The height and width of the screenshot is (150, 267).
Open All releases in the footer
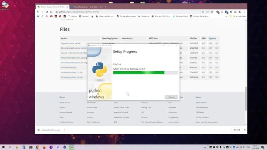click(x=91, y=102)
